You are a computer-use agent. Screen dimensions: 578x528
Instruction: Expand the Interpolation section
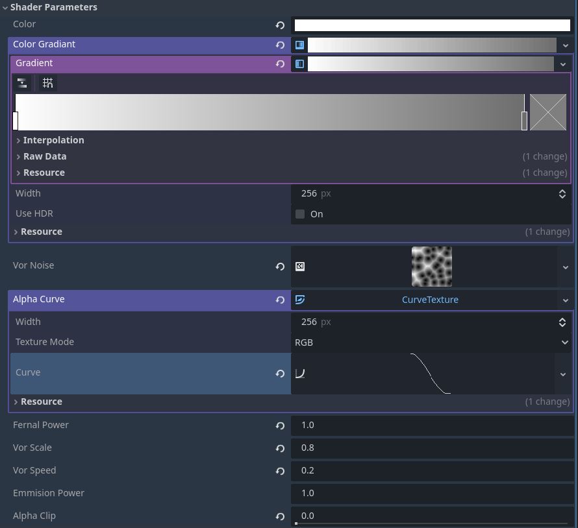click(x=18, y=140)
